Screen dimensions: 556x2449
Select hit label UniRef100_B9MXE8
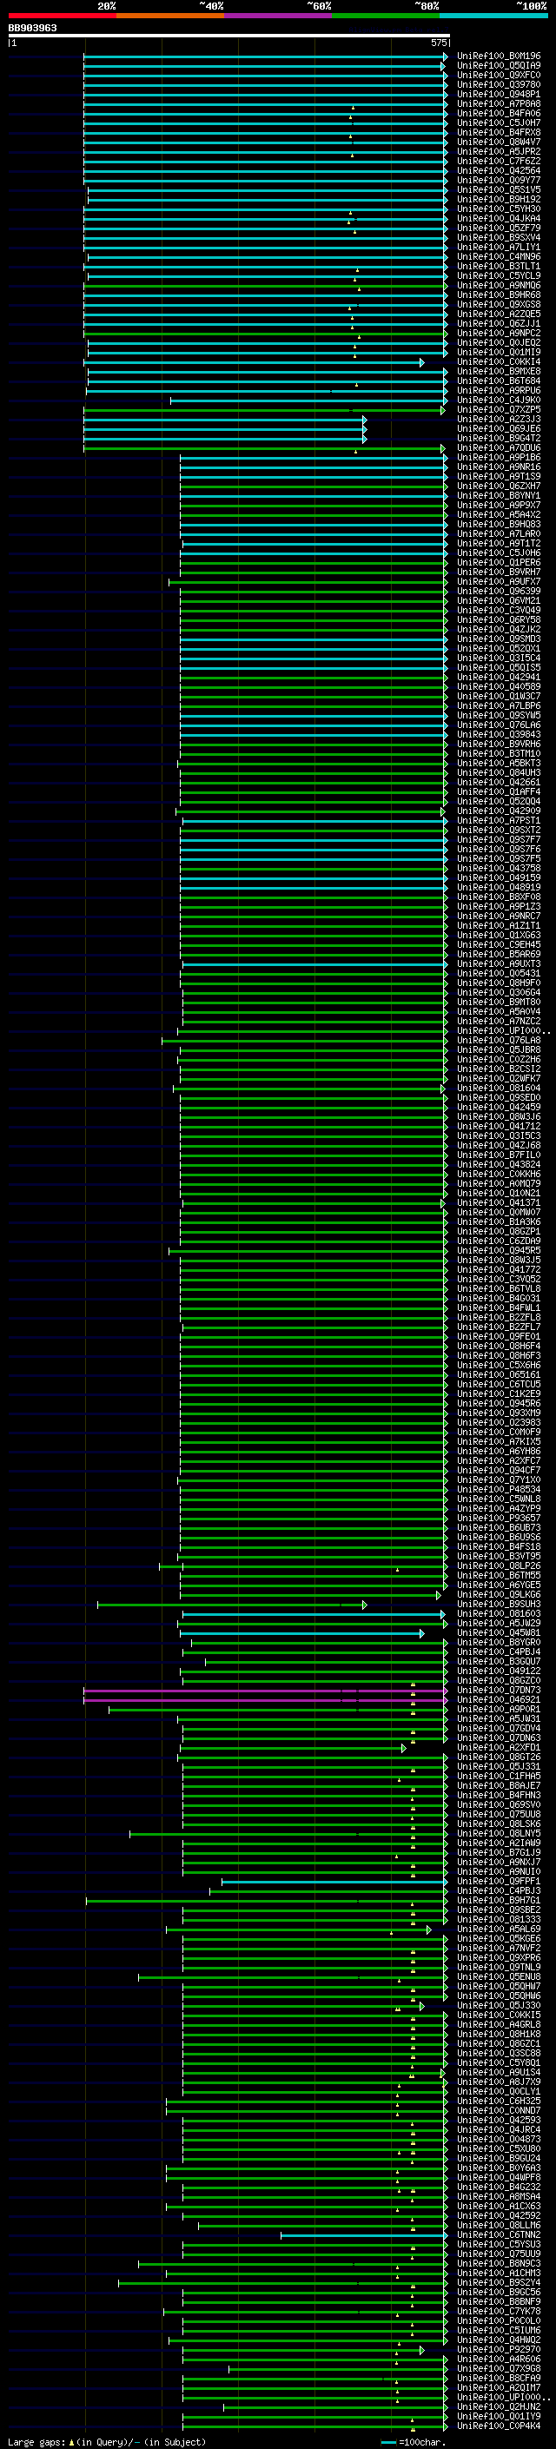coord(499,372)
